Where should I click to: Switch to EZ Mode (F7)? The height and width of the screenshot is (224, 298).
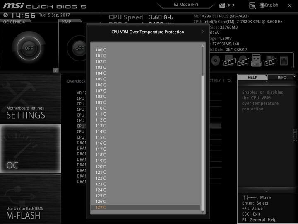[x=186, y=5]
